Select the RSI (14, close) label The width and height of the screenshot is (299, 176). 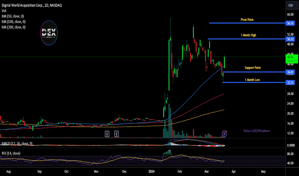[x=11, y=153]
